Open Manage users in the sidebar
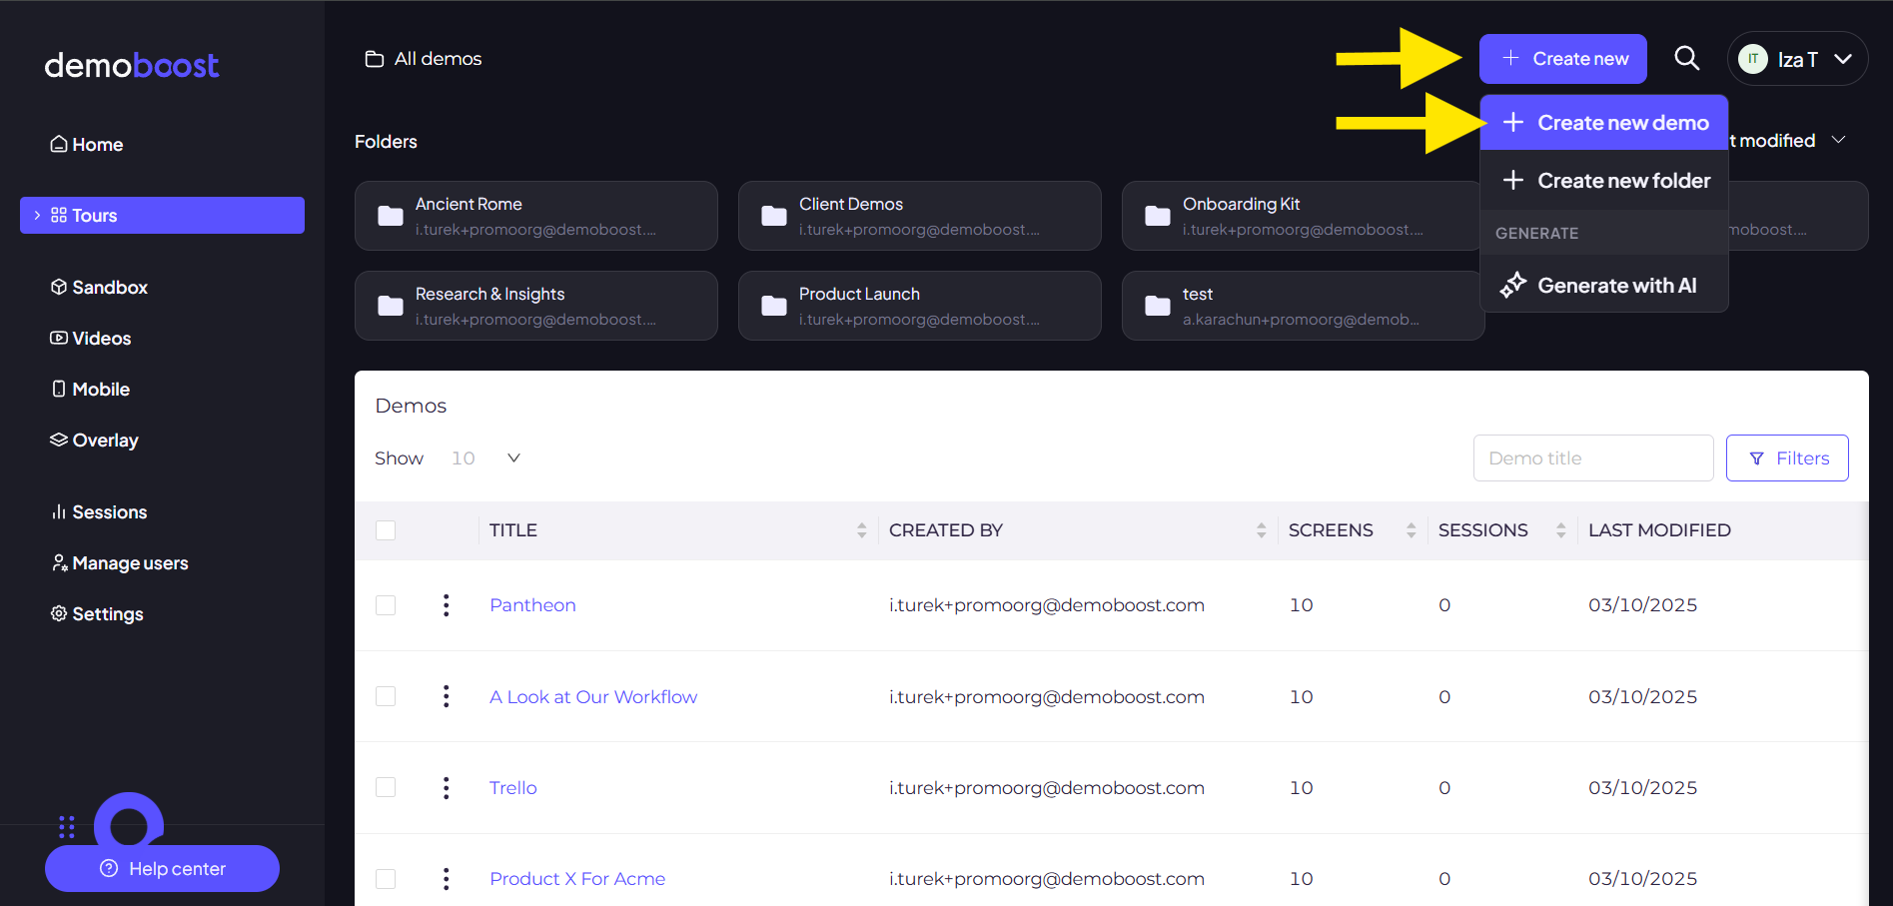 point(120,563)
